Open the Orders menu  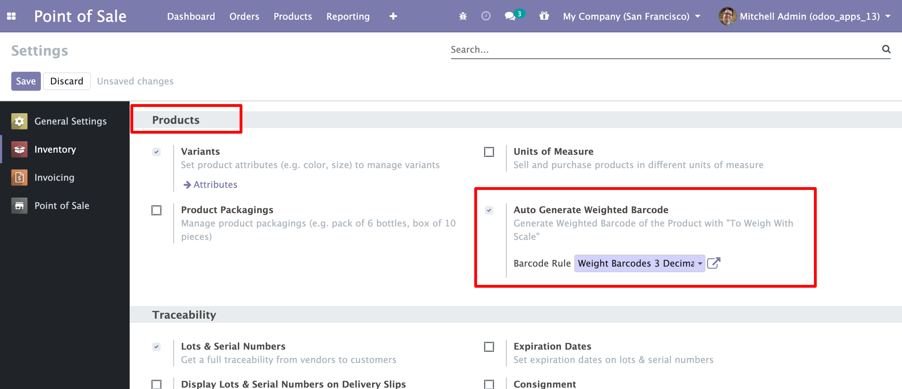[244, 16]
